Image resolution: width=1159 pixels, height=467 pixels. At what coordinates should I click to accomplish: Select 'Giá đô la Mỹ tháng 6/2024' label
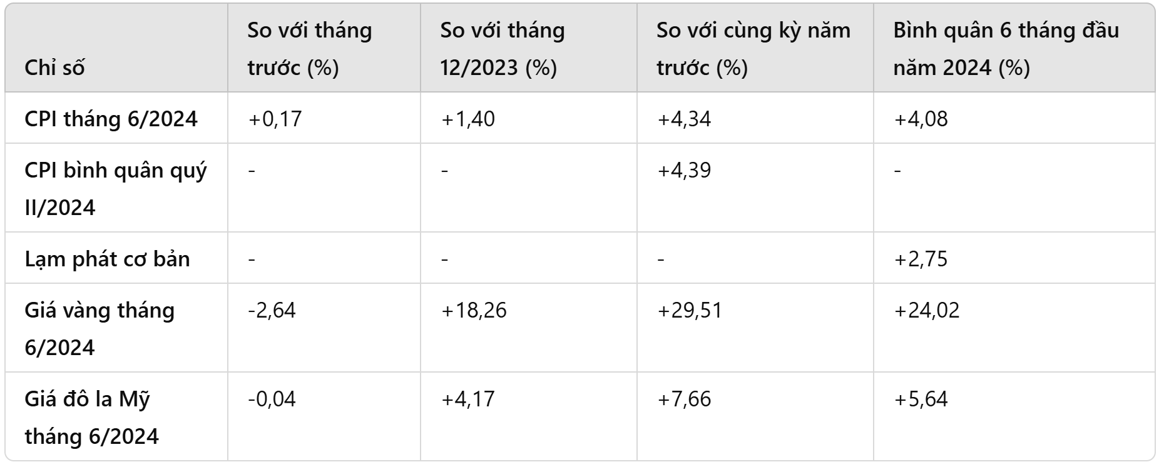point(91,417)
